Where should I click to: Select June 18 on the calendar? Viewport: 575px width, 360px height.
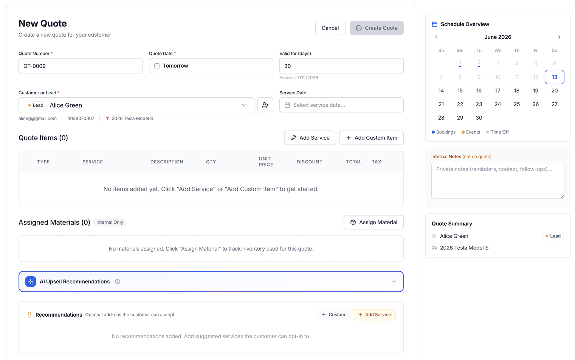517,91
